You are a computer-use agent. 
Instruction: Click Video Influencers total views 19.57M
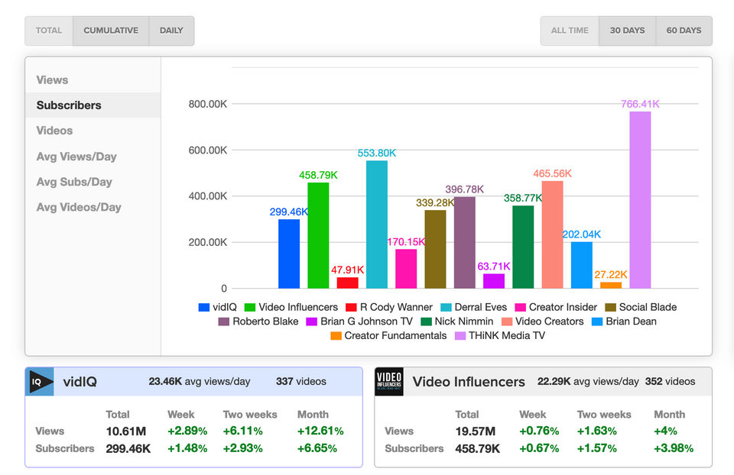(475, 431)
